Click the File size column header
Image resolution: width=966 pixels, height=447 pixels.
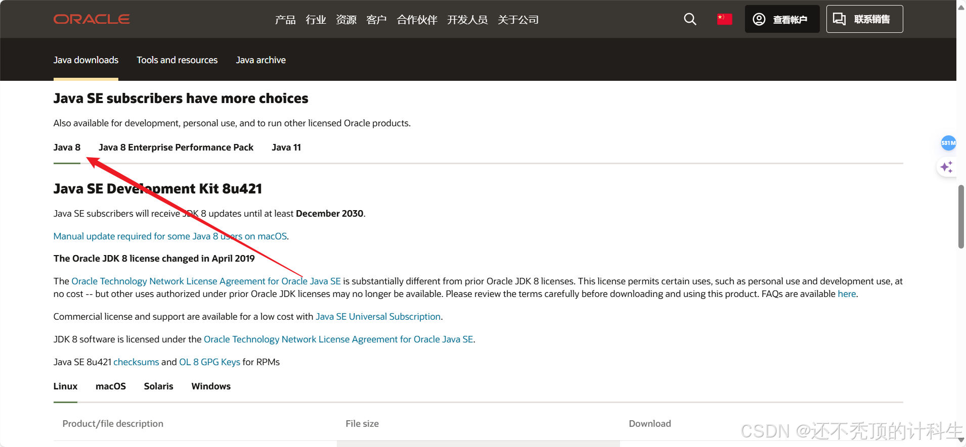[x=362, y=424]
